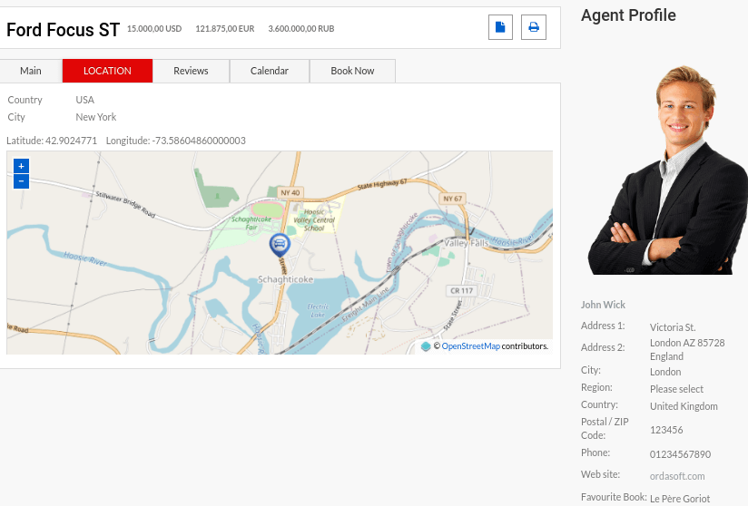Click the NY 40 road shield on map
The image size is (748, 506).
click(290, 192)
